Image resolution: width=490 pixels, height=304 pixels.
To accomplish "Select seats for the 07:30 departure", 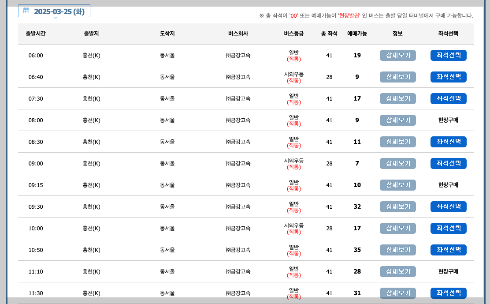I will pos(448,98).
